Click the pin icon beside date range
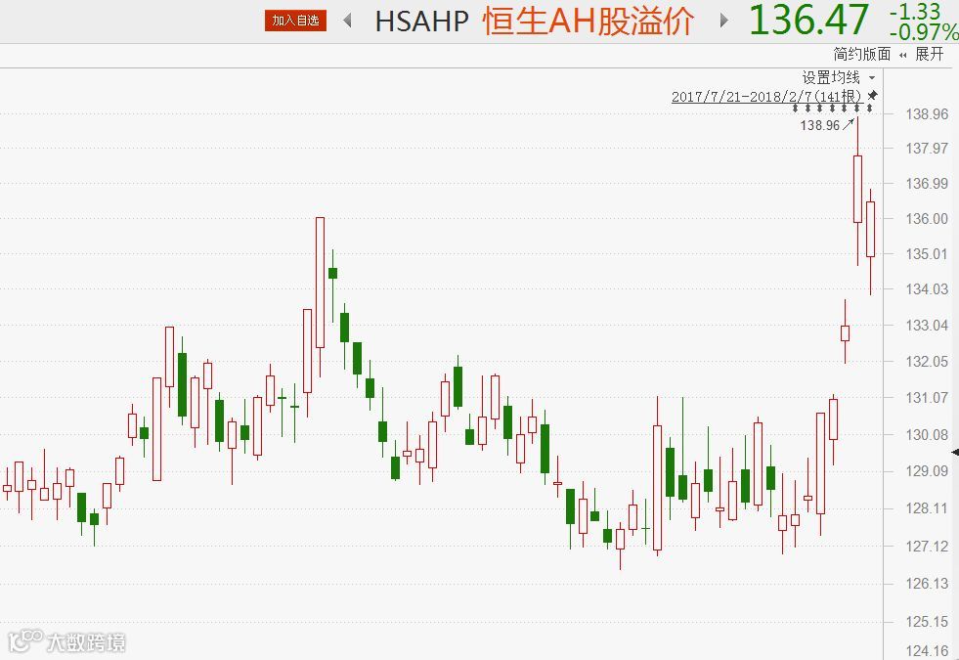959x660 pixels. [872, 96]
